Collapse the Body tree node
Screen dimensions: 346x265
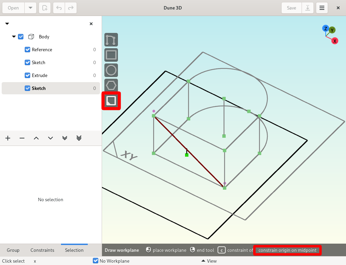click(x=14, y=37)
